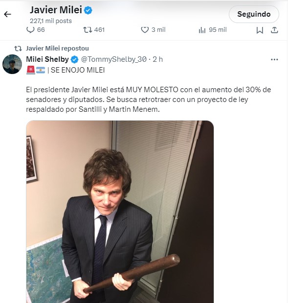View post analytics bar chart icon
Screen dimensions: 288x303
point(202,30)
